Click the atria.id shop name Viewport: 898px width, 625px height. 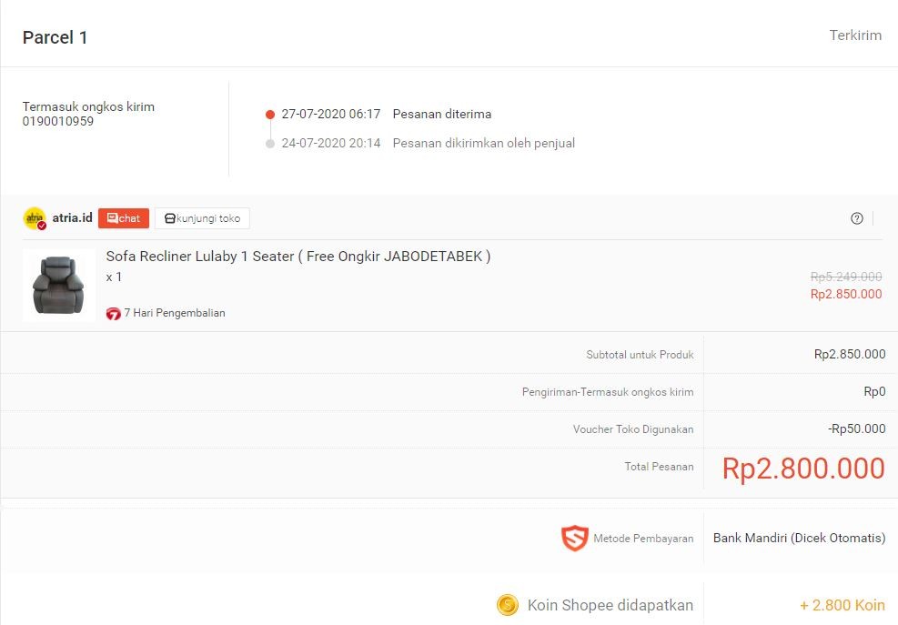pyautogui.click(x=73, y=218)
